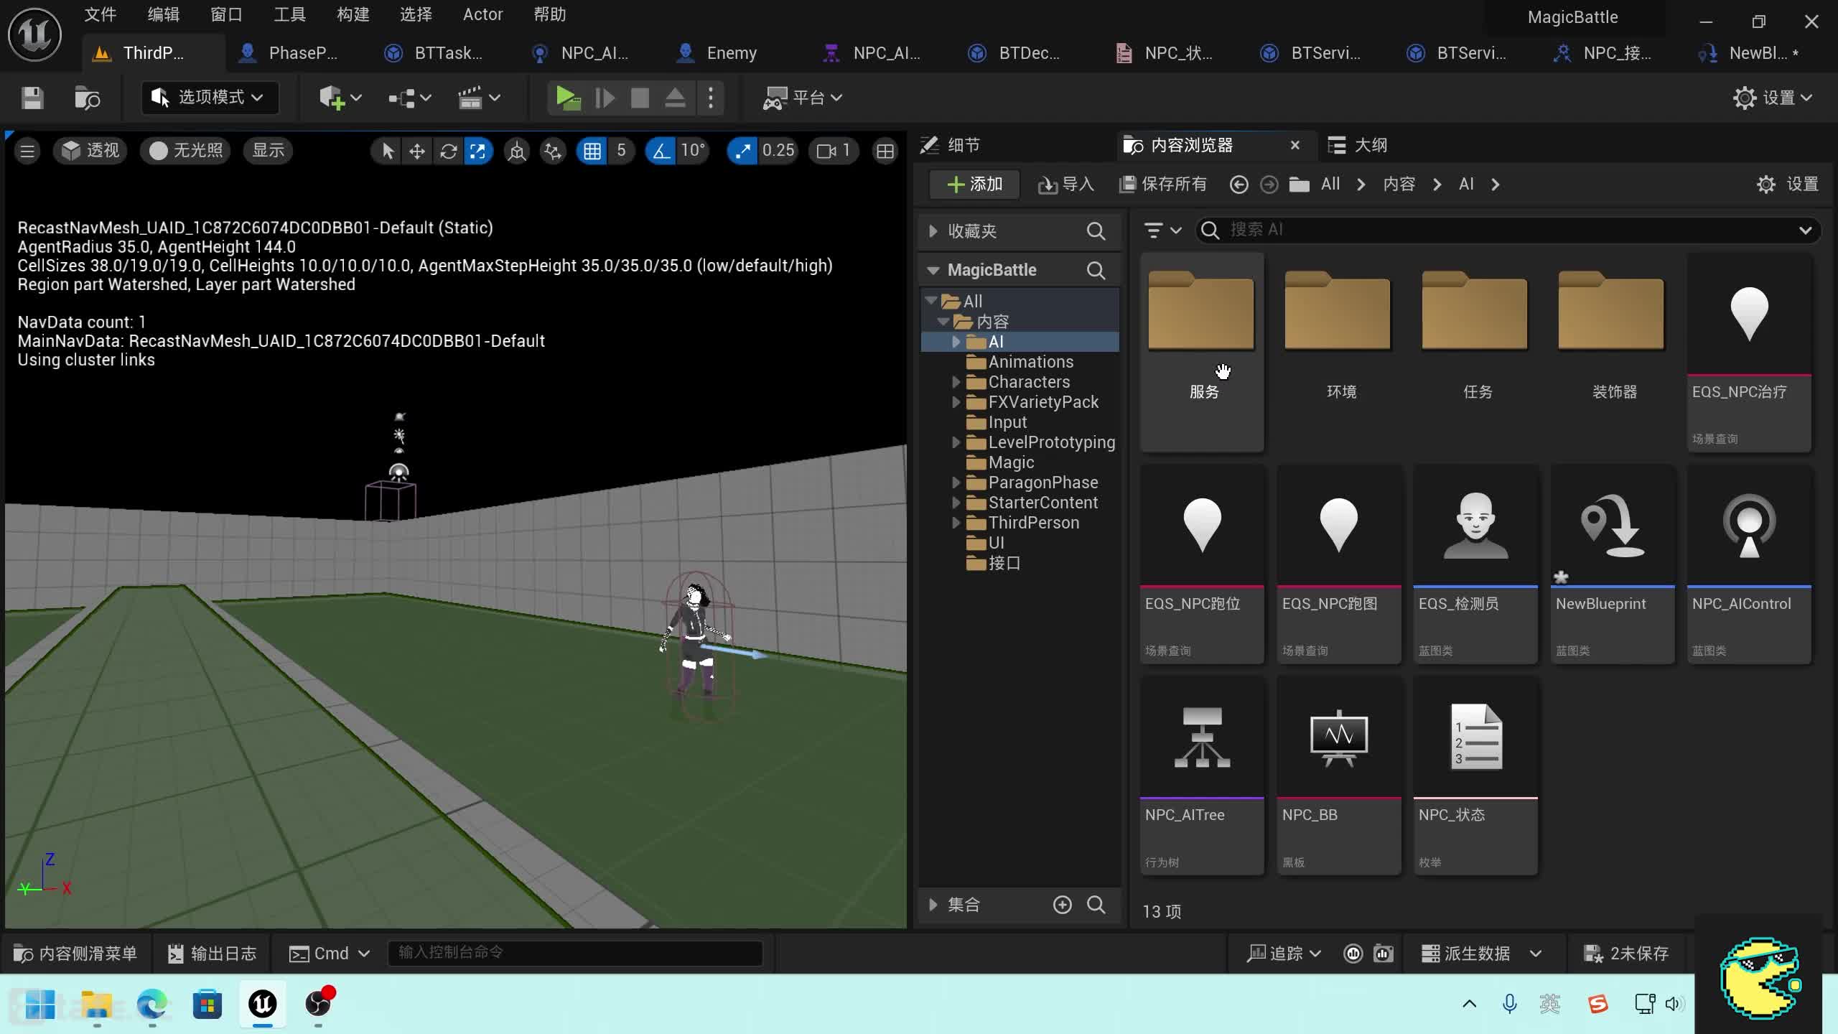Open the filter options dropdown by search bar
Viewport: 1838px width, 1034px height.
(x=1162, y=230)
